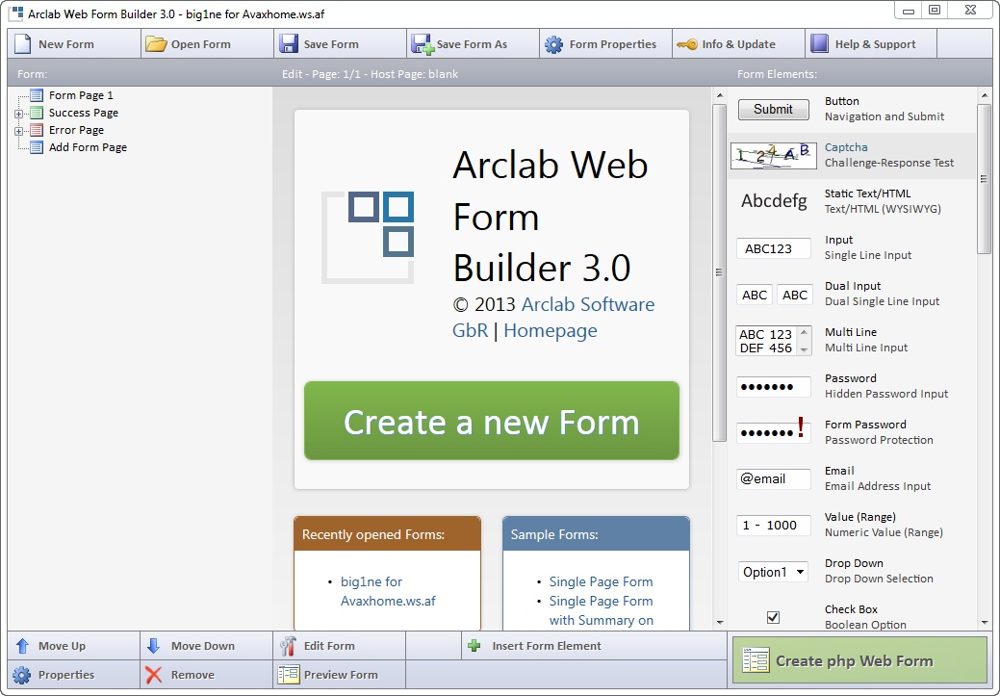The height and width of the screenshot is (696, 1000).
Task: Open Form Properties from the toolbar
Action: coord(604,43)
